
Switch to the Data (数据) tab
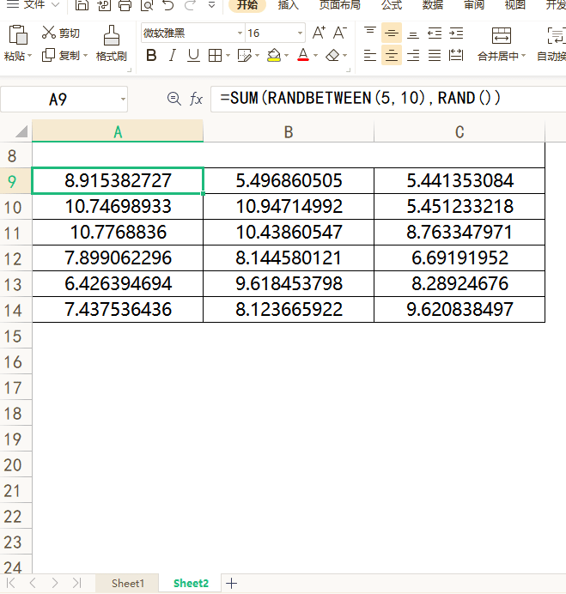[x=433, y=5]
